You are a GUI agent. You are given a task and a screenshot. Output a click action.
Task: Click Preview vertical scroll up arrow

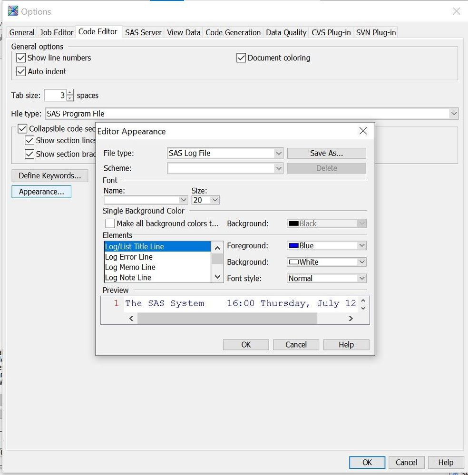363,301
